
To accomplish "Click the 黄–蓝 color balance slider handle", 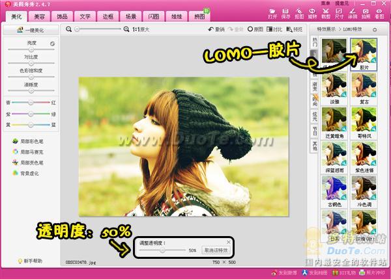I will tap(31, 125).
